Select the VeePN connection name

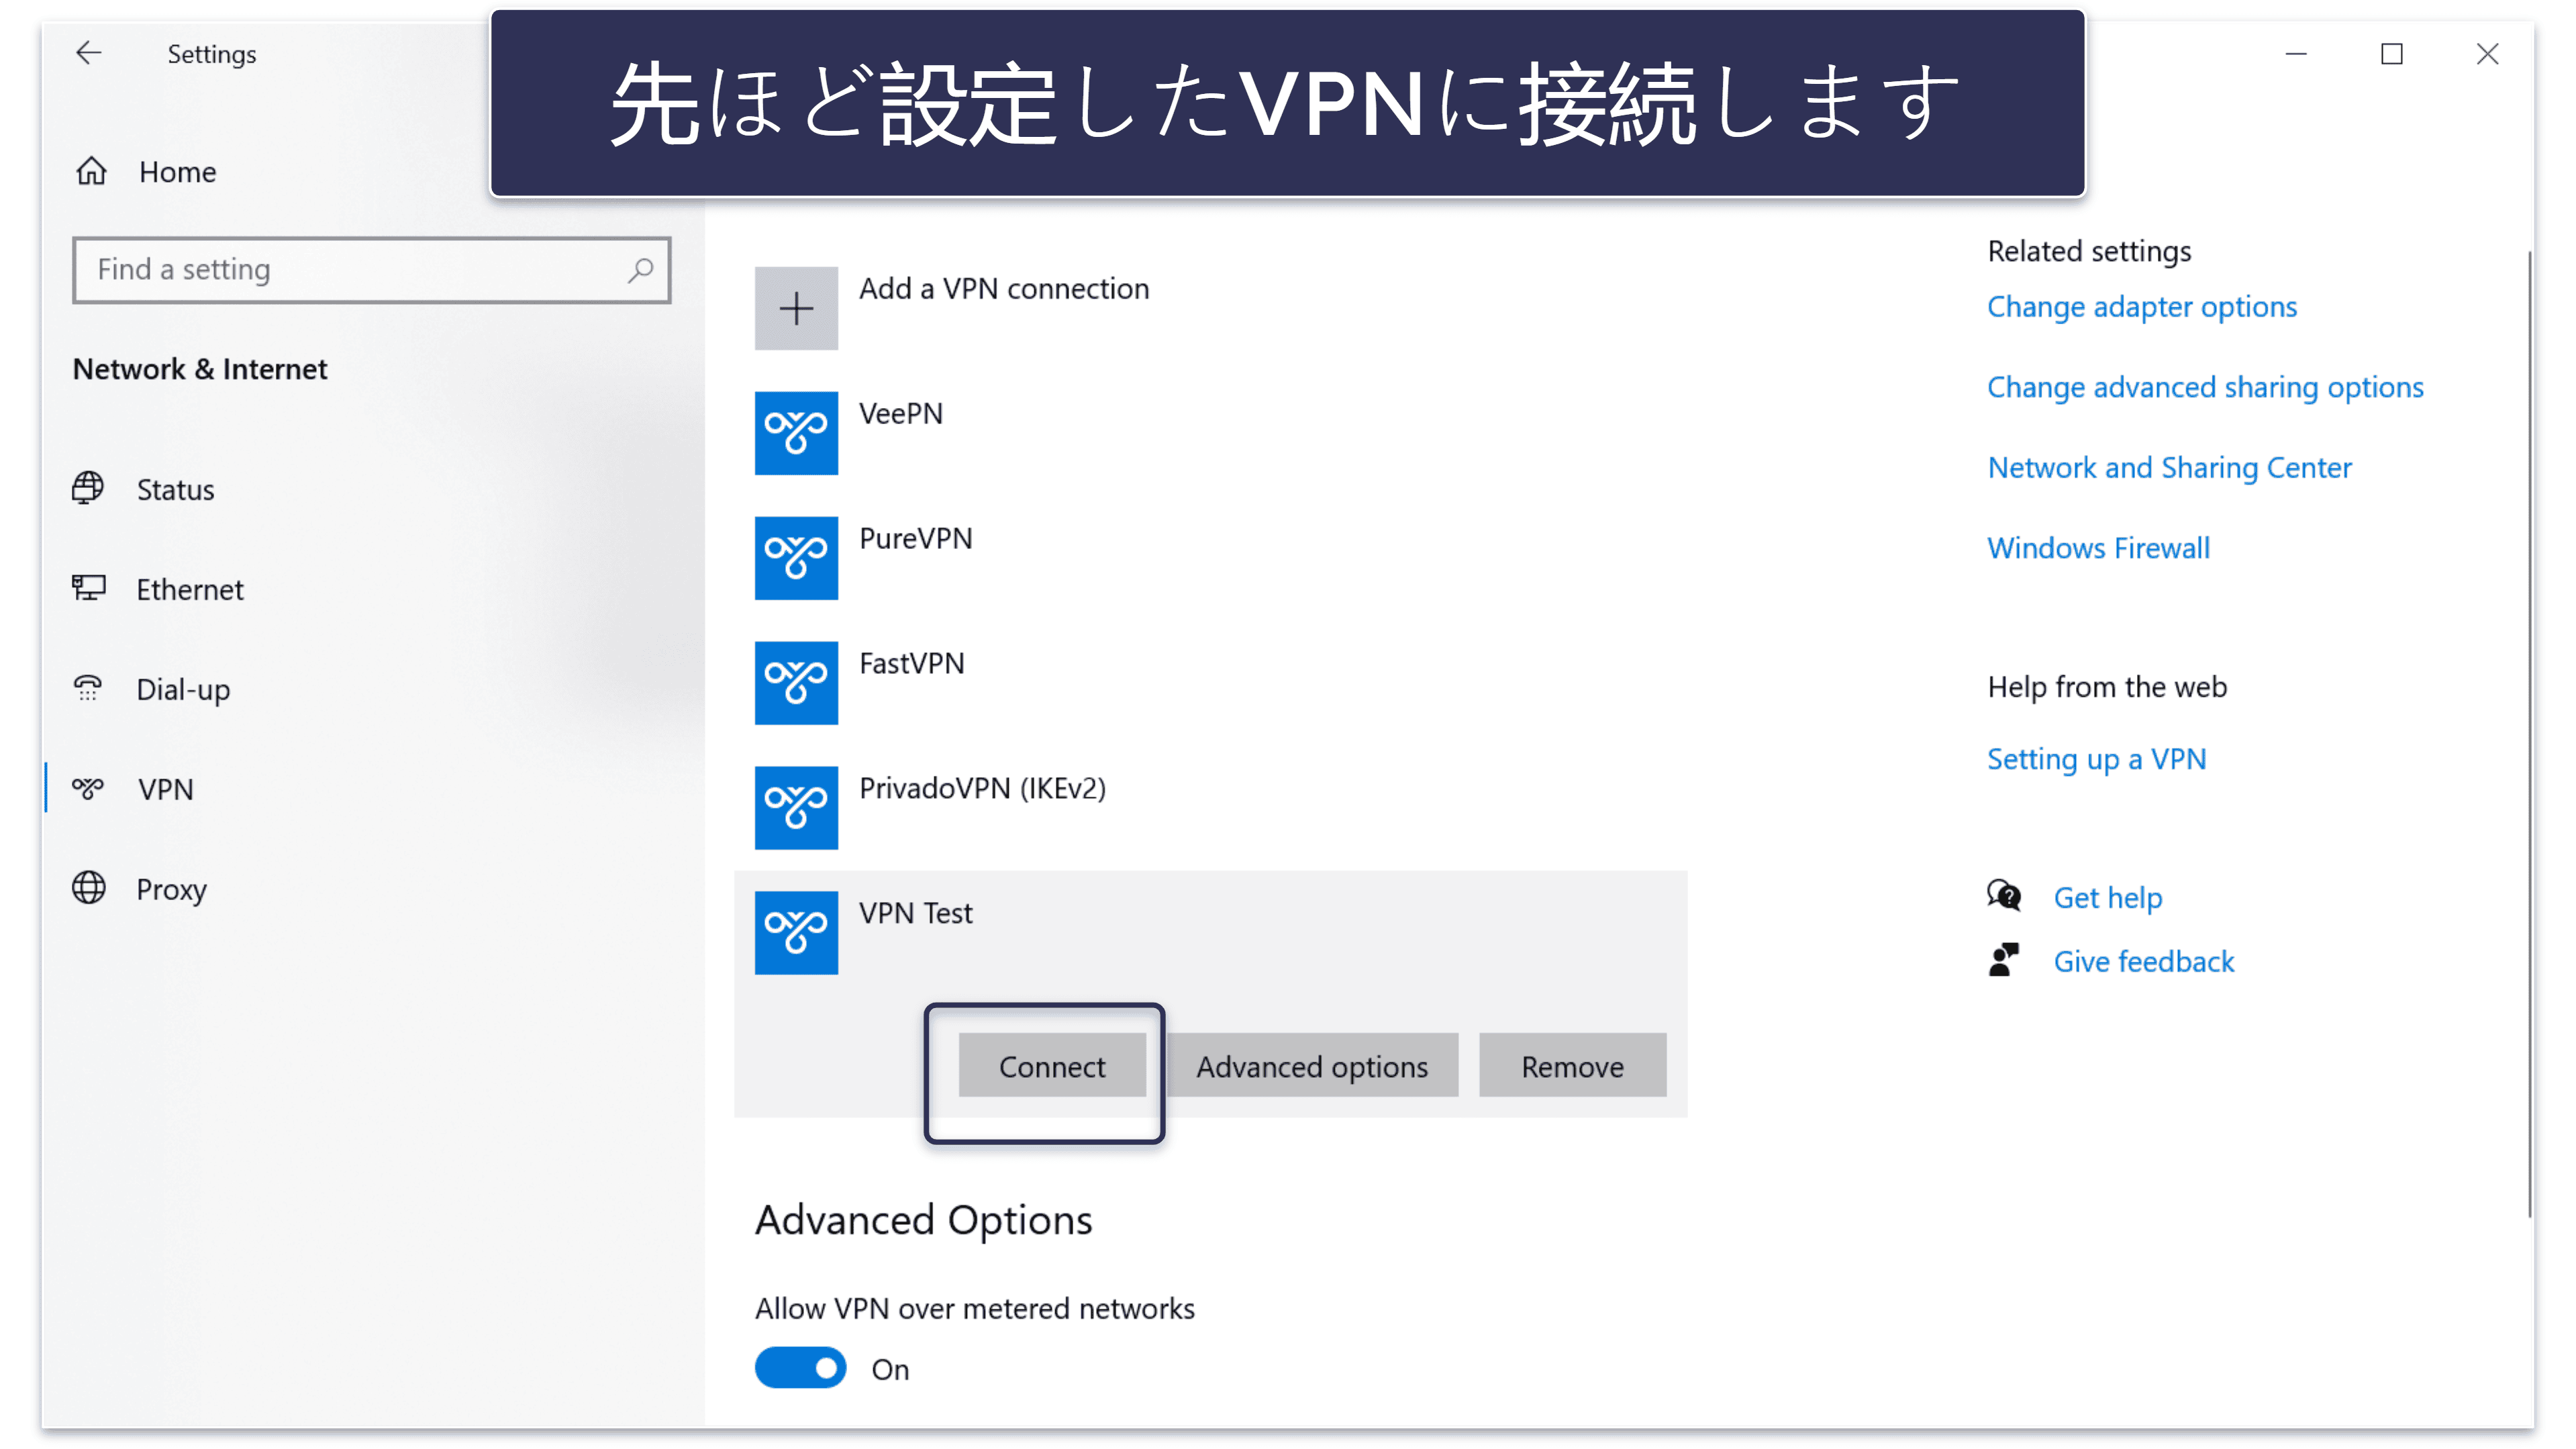click(x=901, y=414)
